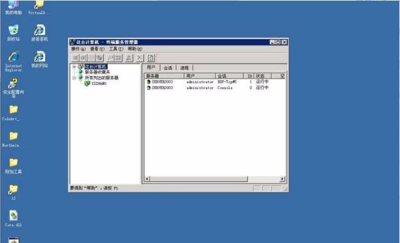This screenshot has height=243, width=400.
Task: Click the Console session cell
Action: pyautogui.click(x=225, y=88)
